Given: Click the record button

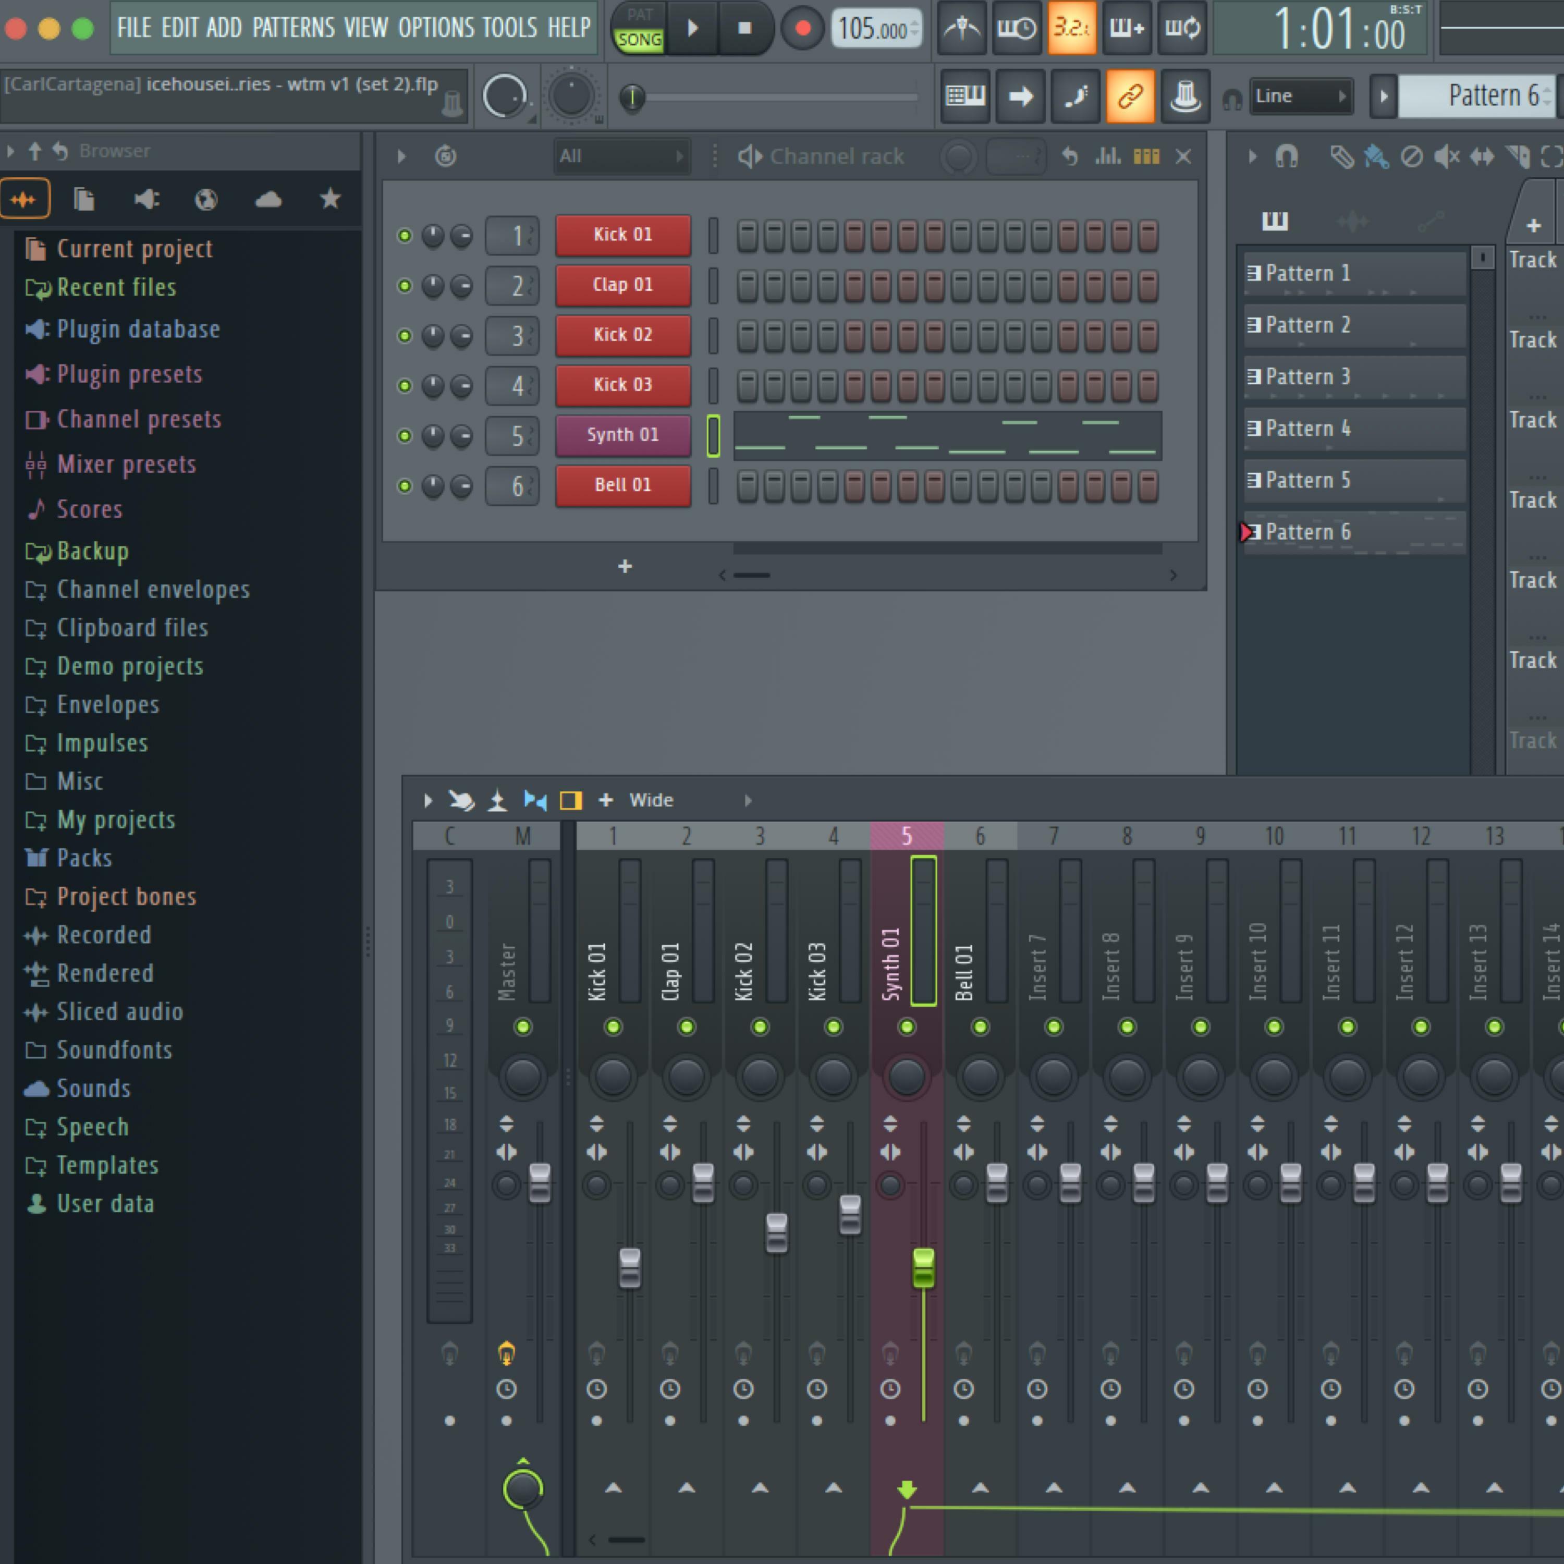Looking at the screenshot, I should 802,29.
